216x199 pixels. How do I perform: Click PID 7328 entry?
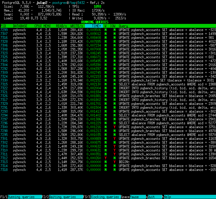pyautogui.click(x=4, y=42)
